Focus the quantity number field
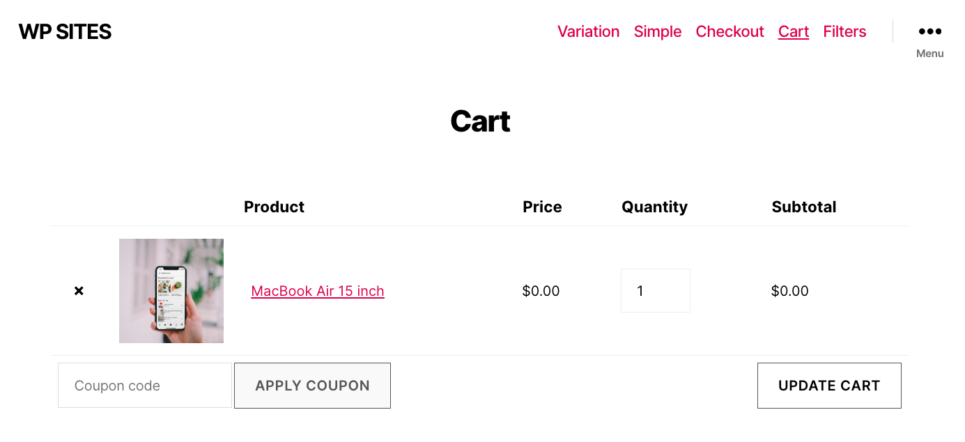The height and width of the screenshot is (442, 965). (x=655, y=291)
